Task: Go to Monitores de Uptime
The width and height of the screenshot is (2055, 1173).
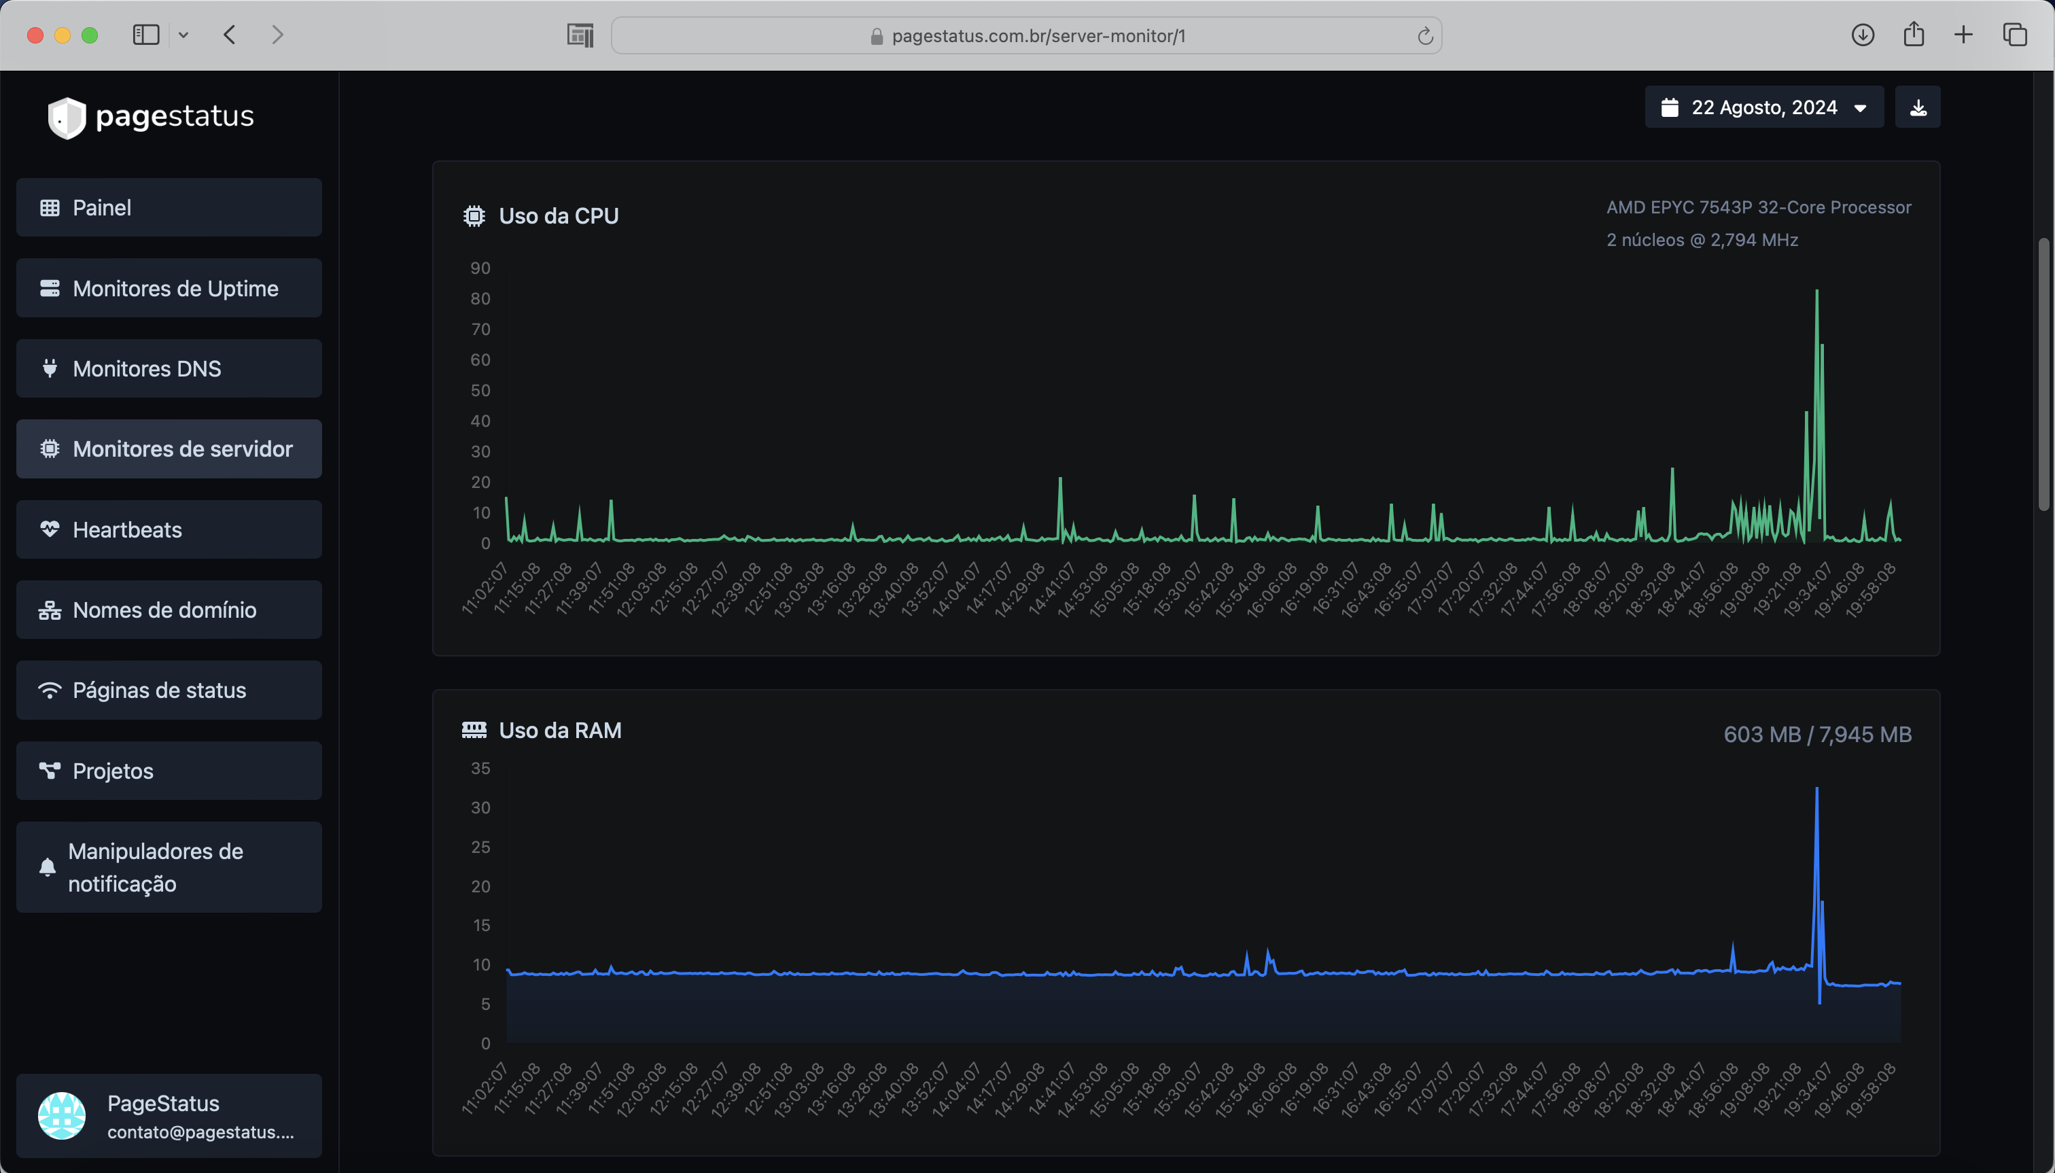Action: 169,288
